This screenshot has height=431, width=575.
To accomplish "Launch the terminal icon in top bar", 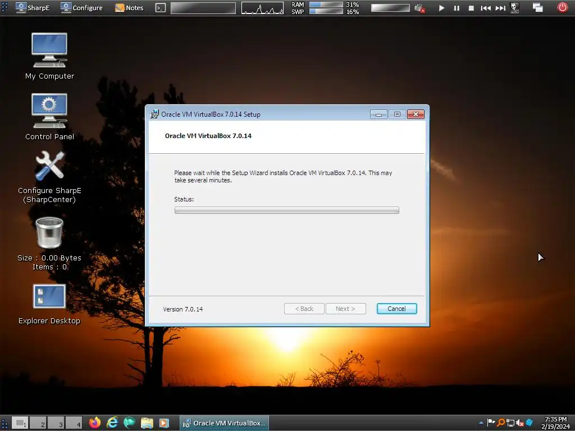I will pos(160,8).
